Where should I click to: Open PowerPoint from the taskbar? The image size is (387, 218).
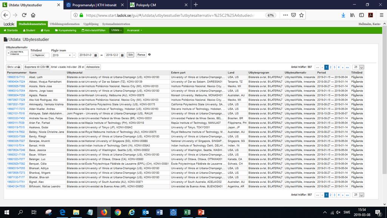pos(201,212)
